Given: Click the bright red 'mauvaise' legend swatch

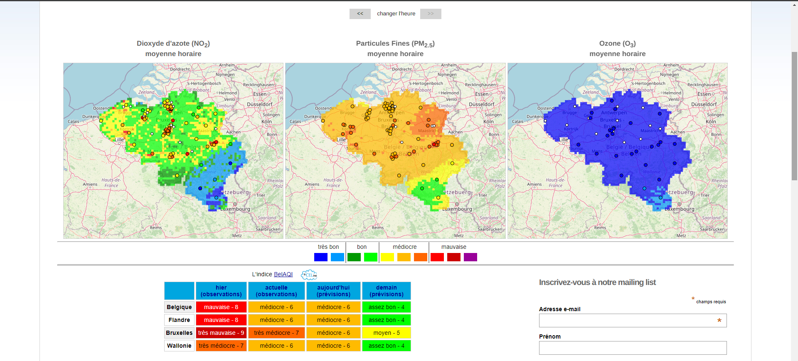Looking at the screenshot, I should [437, 257].
